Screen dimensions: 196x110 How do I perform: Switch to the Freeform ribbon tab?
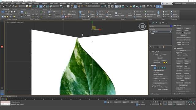14,9
